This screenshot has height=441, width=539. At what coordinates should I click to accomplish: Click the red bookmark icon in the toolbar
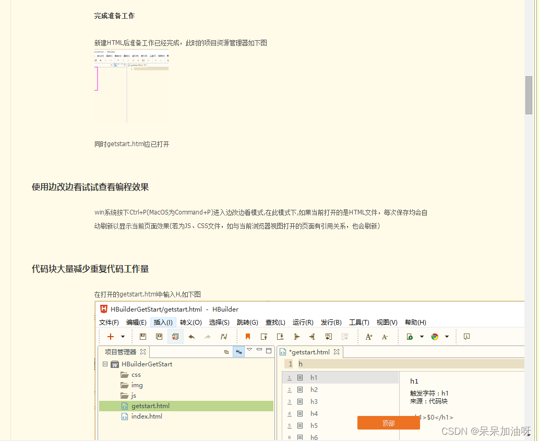pos(248,337)
